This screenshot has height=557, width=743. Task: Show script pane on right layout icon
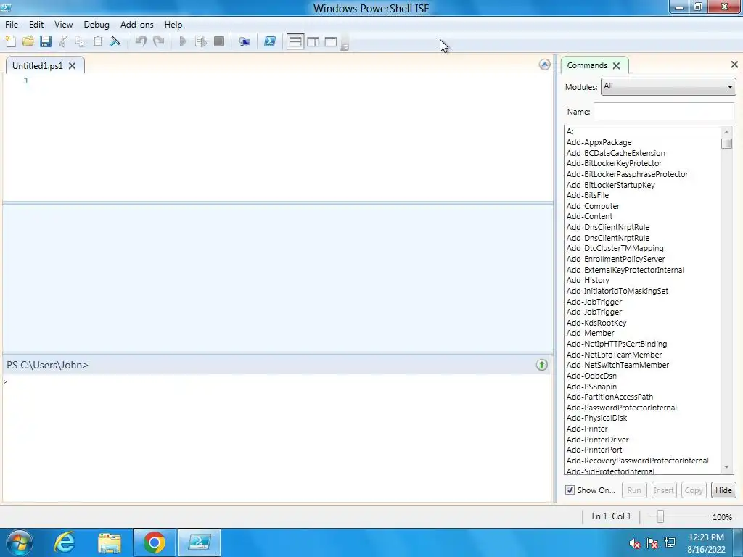313,41
